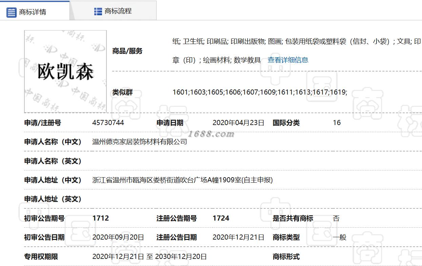This screenshot has width=422, height=266.
Task: Click the trademark type value 一般
Action: click(340, 237)
